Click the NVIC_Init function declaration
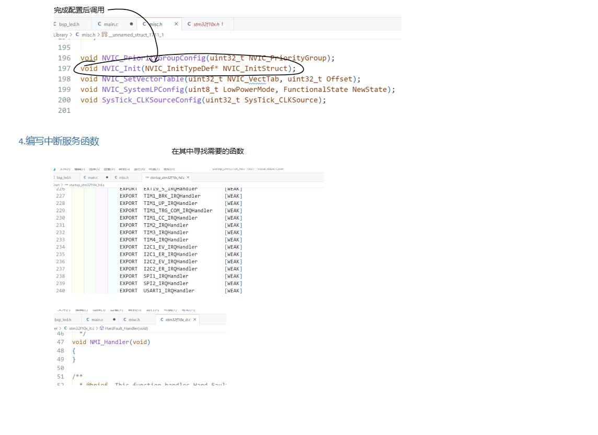The image size is (598, 435). click(188, 68)
